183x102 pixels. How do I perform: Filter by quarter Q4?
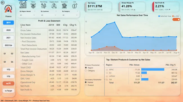[x=12, y=62]
